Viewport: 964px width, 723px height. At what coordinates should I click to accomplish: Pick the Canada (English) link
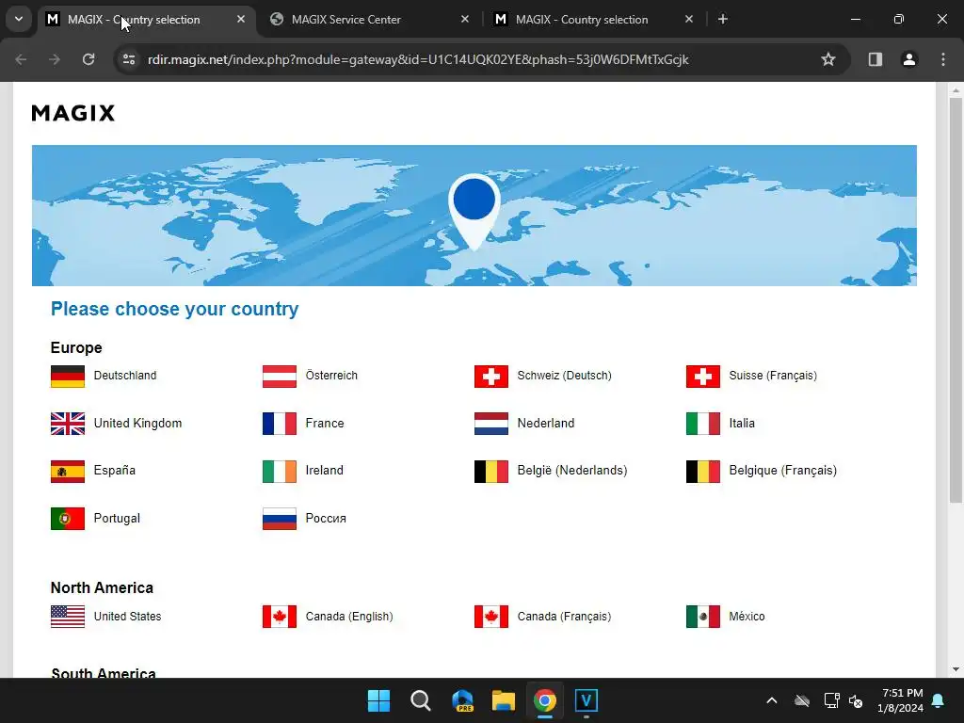349,617
